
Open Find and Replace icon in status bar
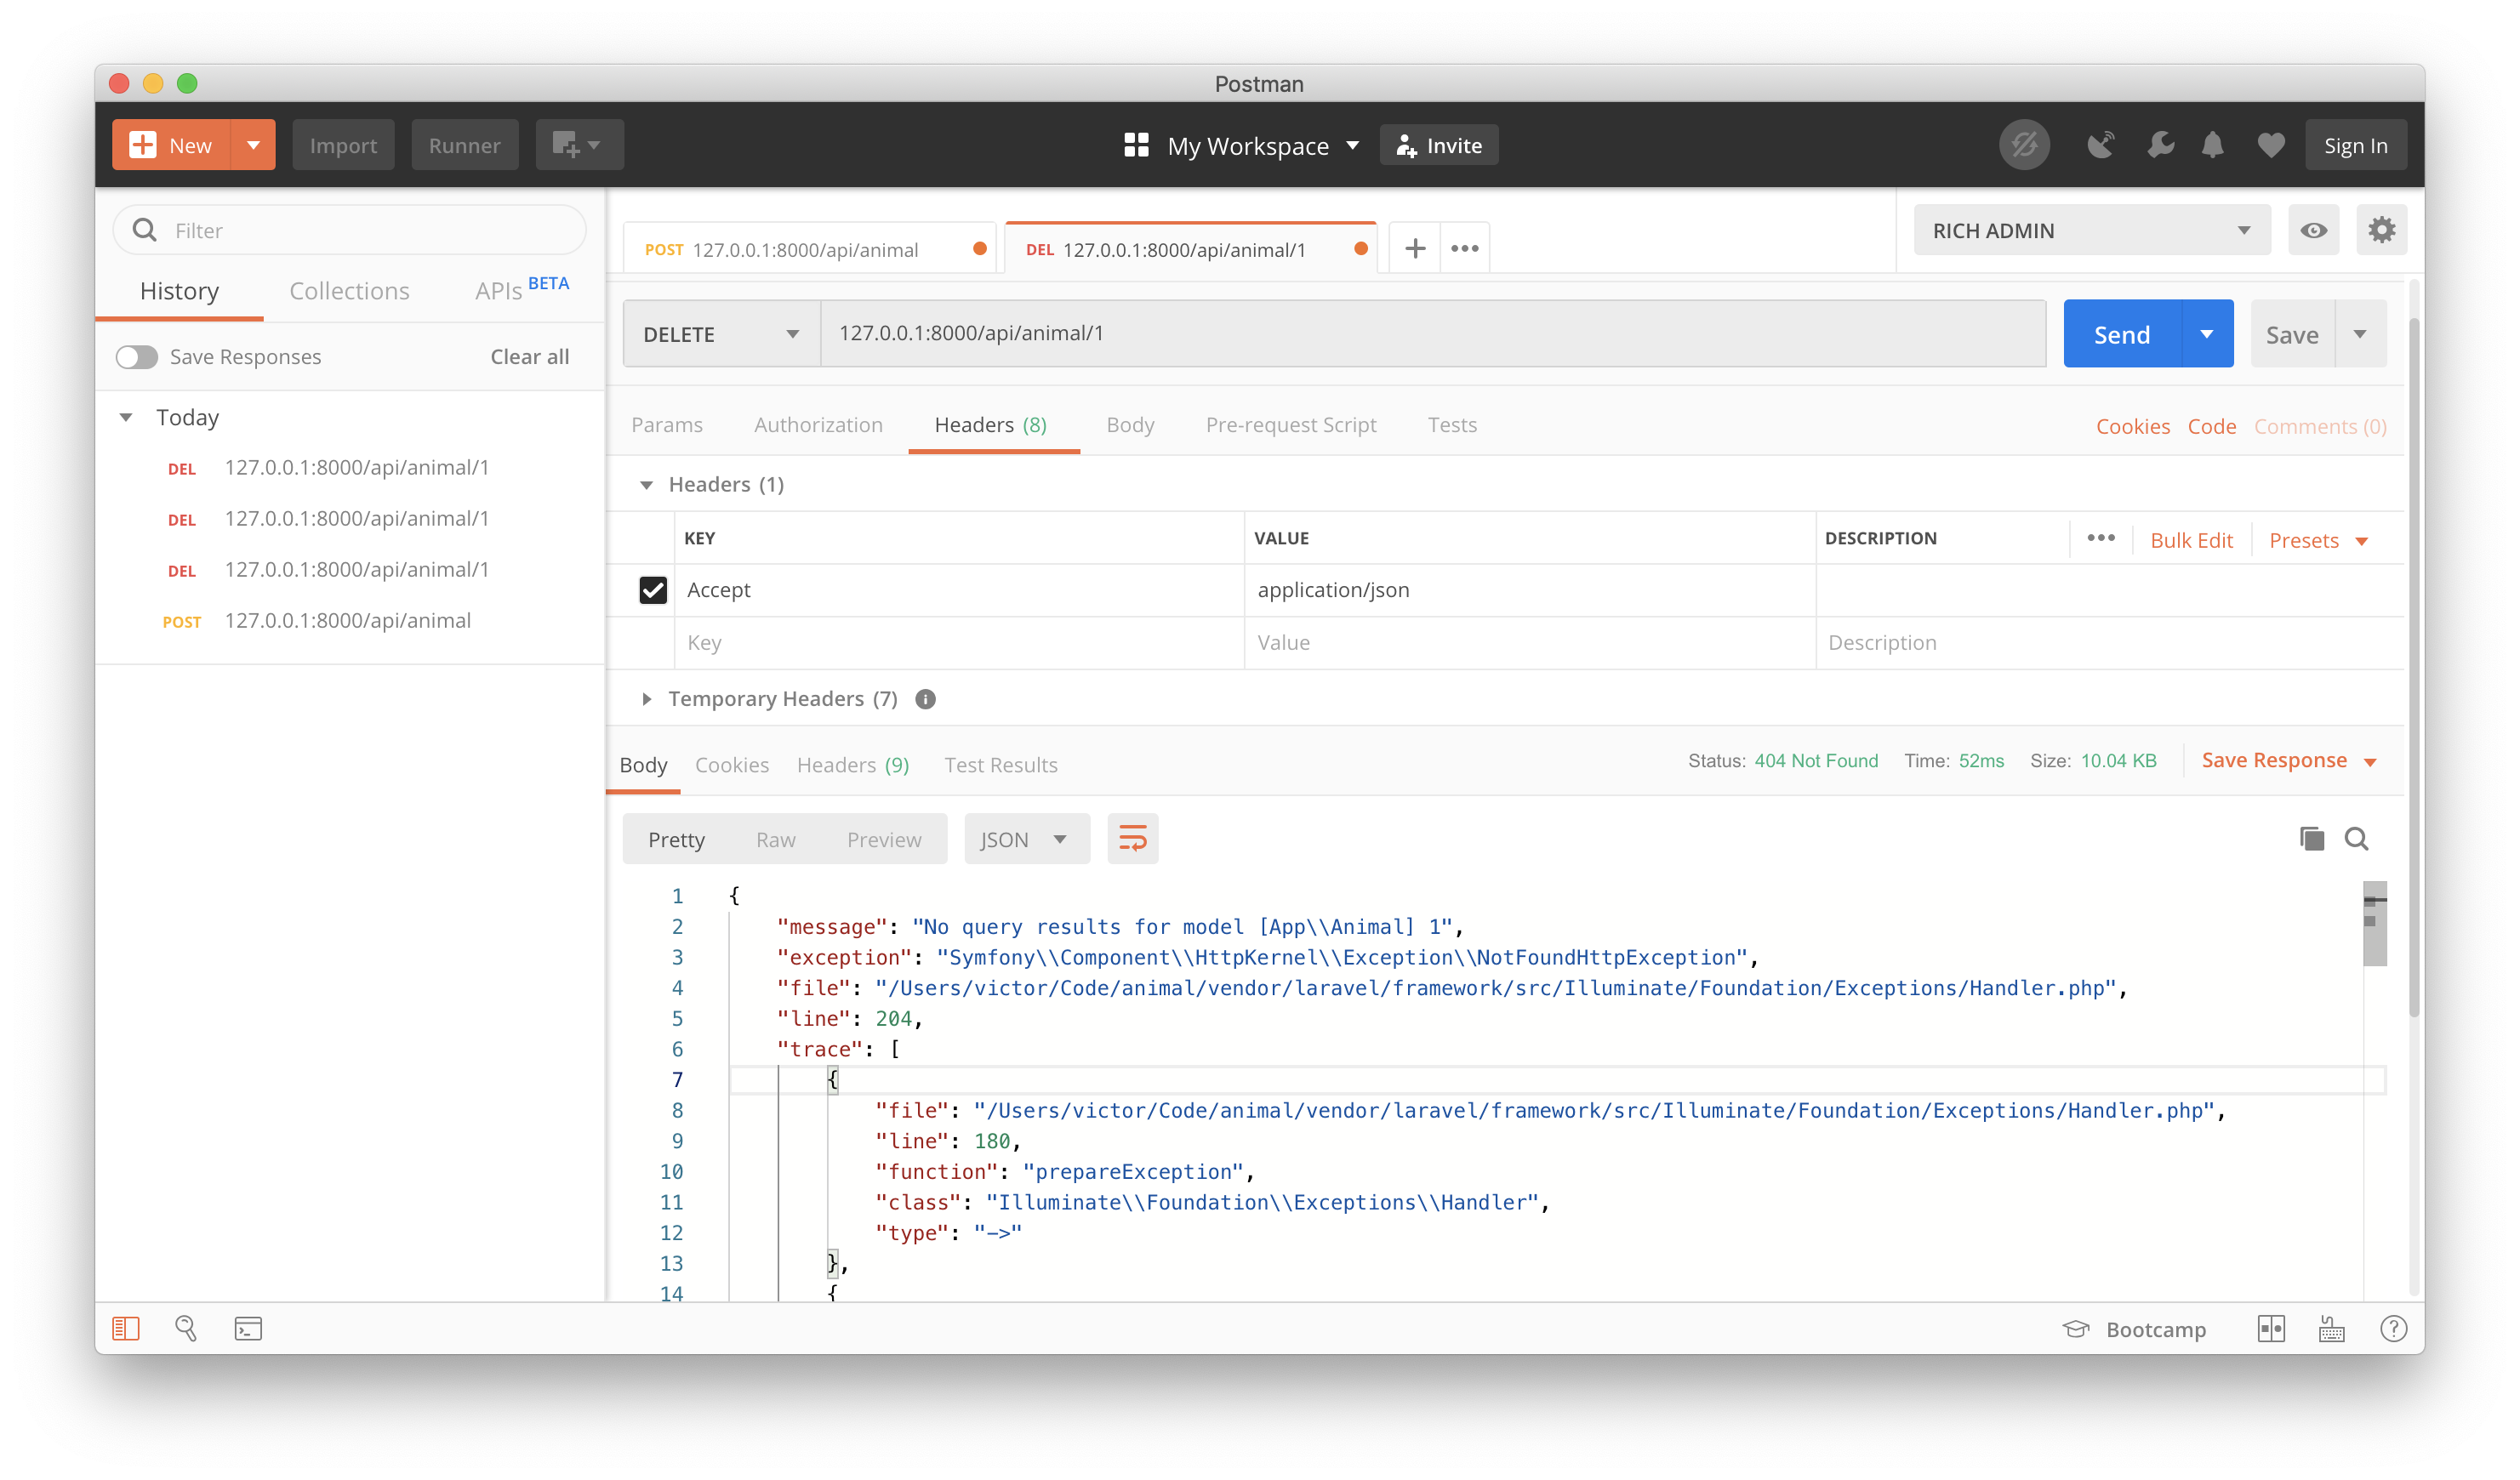[x=186, y=1329]
